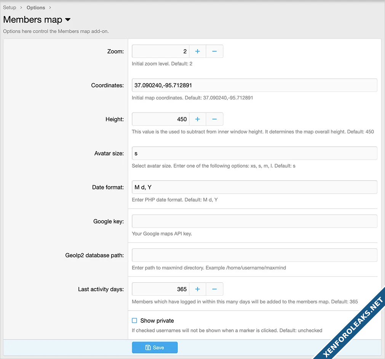Click the Zoom number input

pos(160,51)
